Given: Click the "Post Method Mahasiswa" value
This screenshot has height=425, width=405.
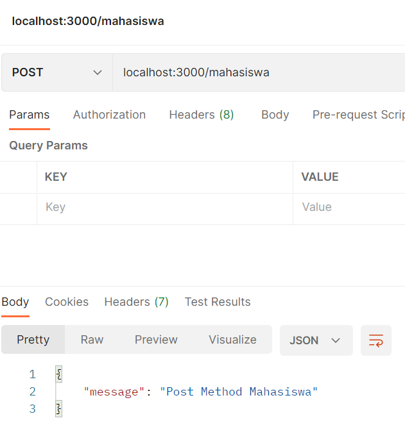Looking at the screenshot, I should [239, 392].
